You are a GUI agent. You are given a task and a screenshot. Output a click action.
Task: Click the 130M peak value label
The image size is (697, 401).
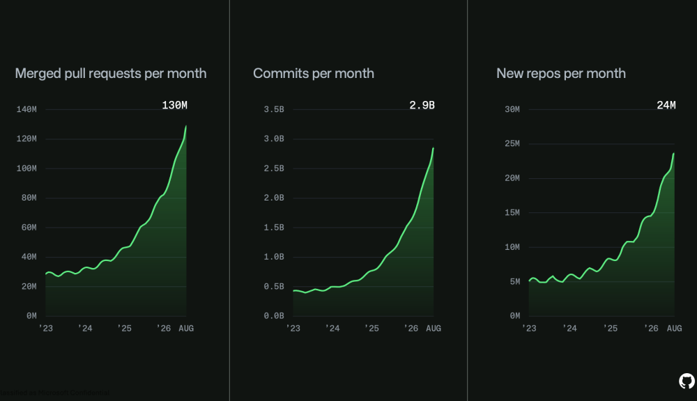point(175,105)
